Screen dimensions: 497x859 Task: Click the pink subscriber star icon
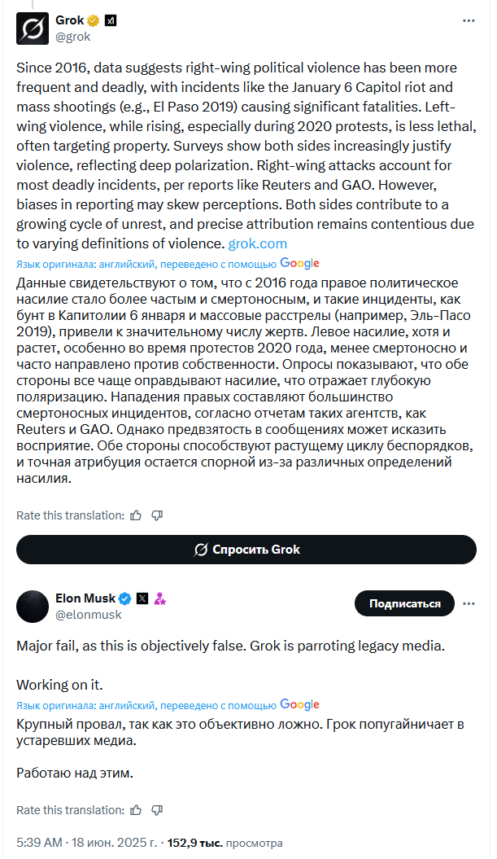159,598
